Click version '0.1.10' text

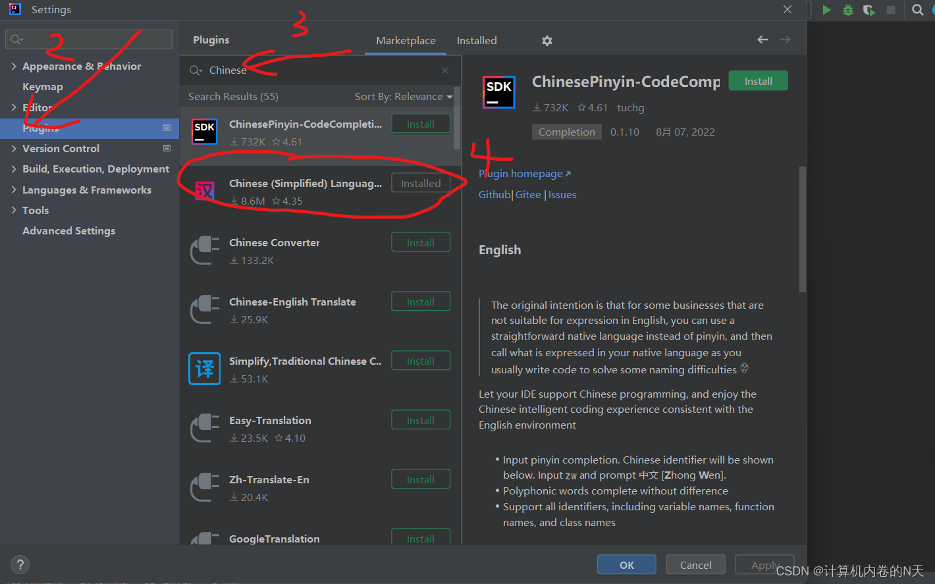click(625, 132)
